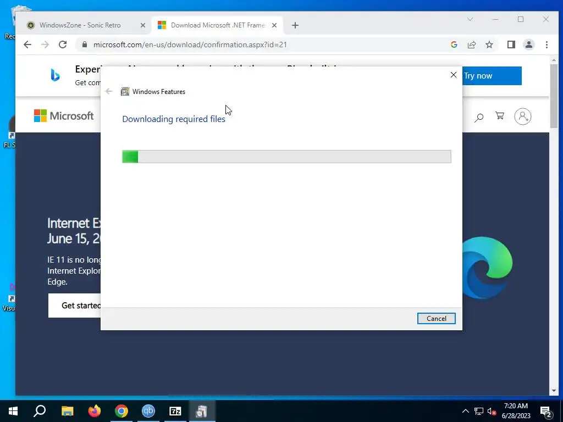Viewport: 563px width, 422px height.
Task: Close the Windows Features dialog
Action: pyautogui.click(x=454, y=75)
